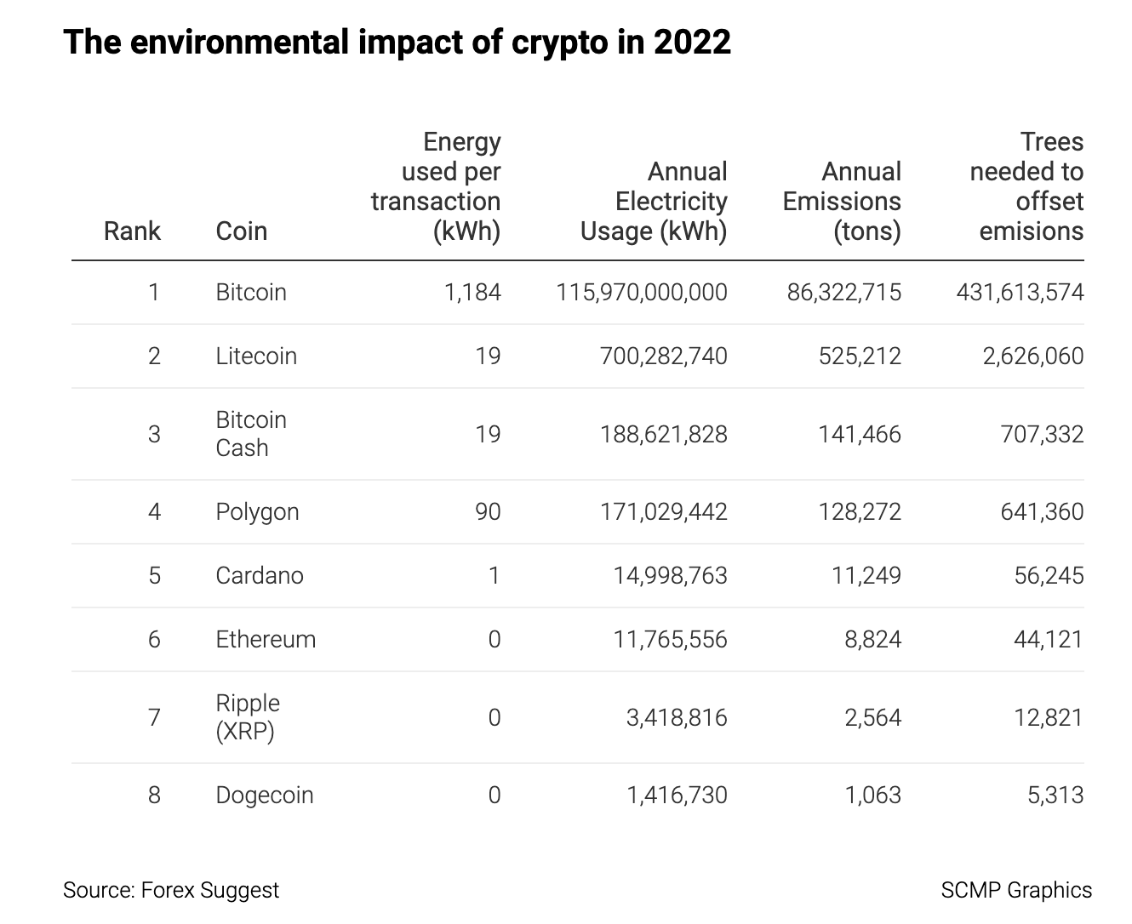Select the Litecoin row name
The width and height of the screenshot is (1132, 924).
coord(256,356)
